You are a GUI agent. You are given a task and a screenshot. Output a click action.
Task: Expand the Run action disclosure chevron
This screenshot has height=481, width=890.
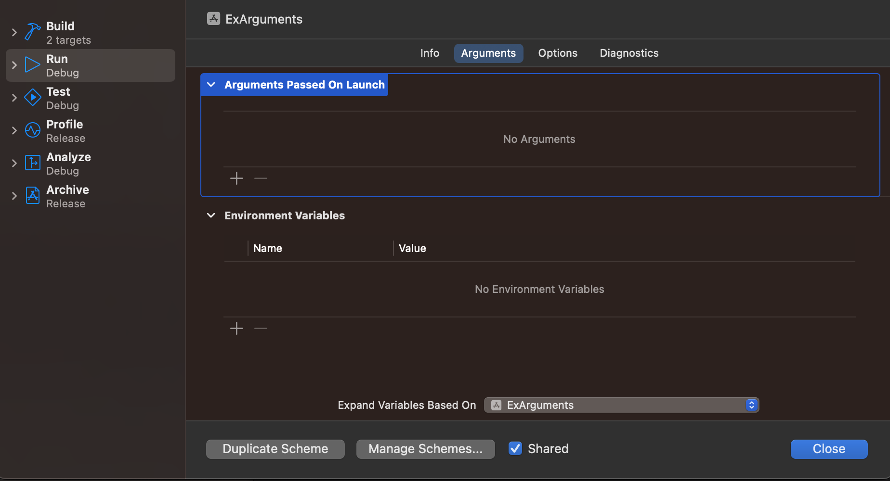(14, 65)
